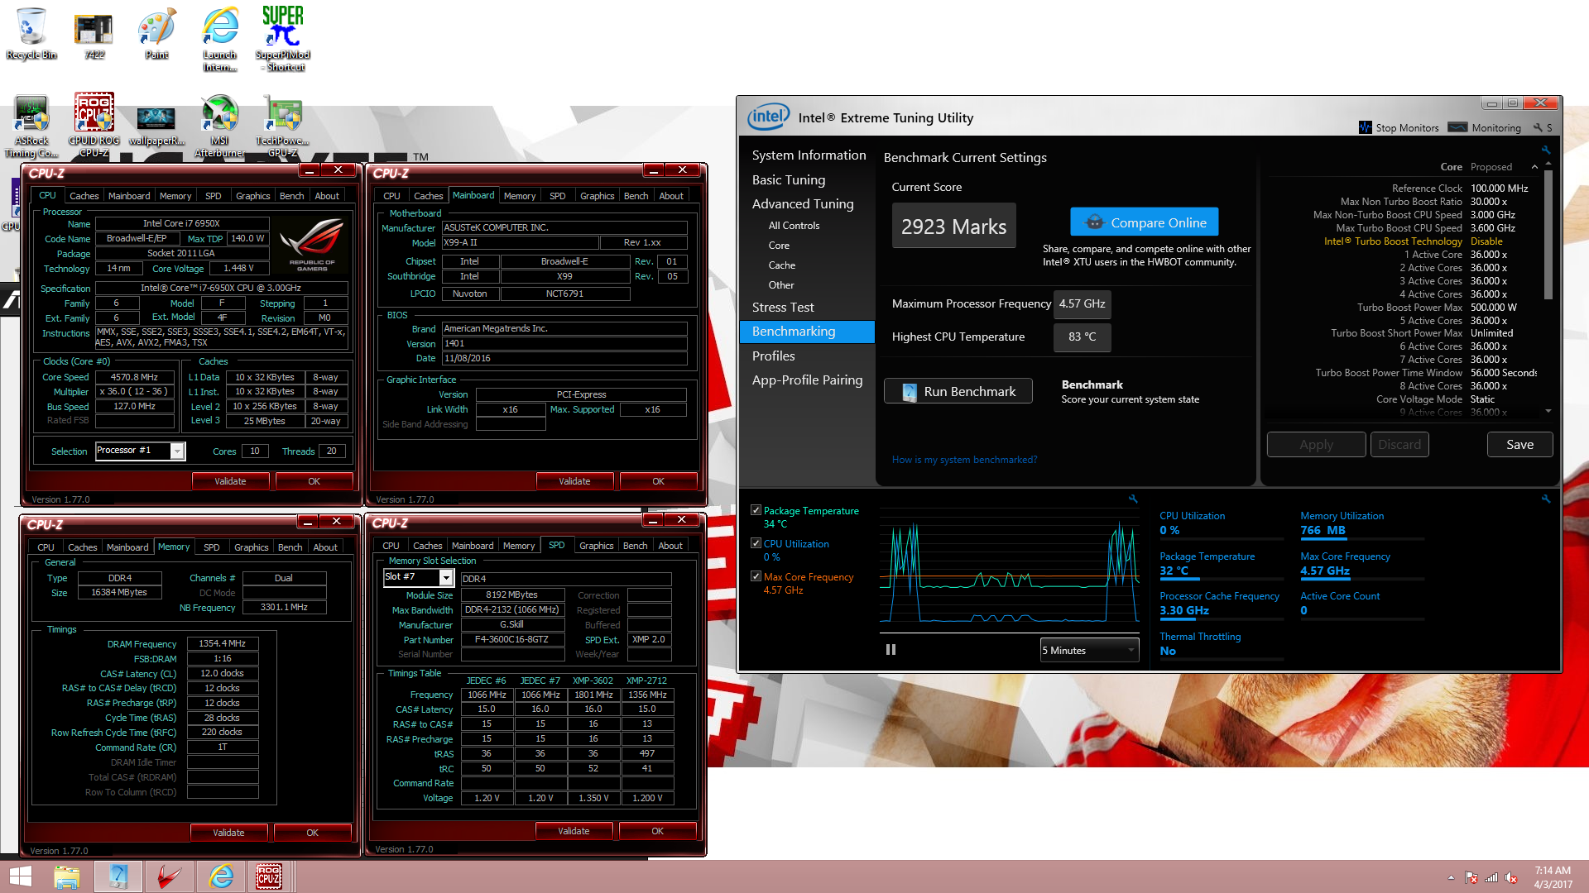Click the ROG CPU-Z taskbar icon
The width and height of the screenshot is (1589, 893).
(x=269, y=876)
